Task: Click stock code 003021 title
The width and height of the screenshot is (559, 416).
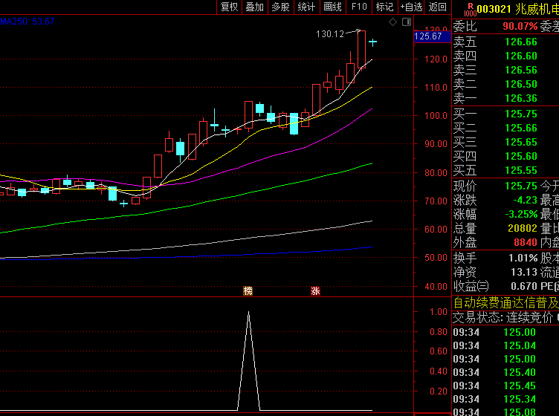Action: pyautogui.click(x=494, y=9)
